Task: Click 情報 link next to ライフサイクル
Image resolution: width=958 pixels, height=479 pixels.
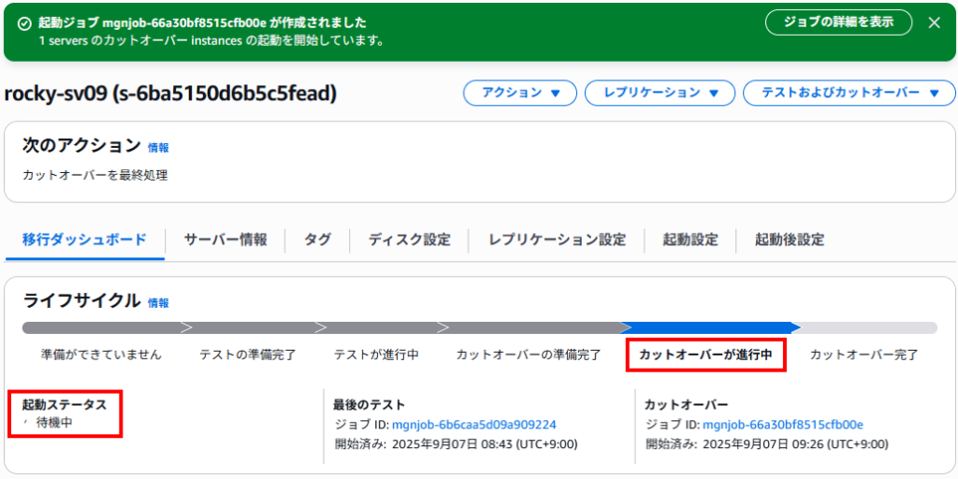Action: 158,302
